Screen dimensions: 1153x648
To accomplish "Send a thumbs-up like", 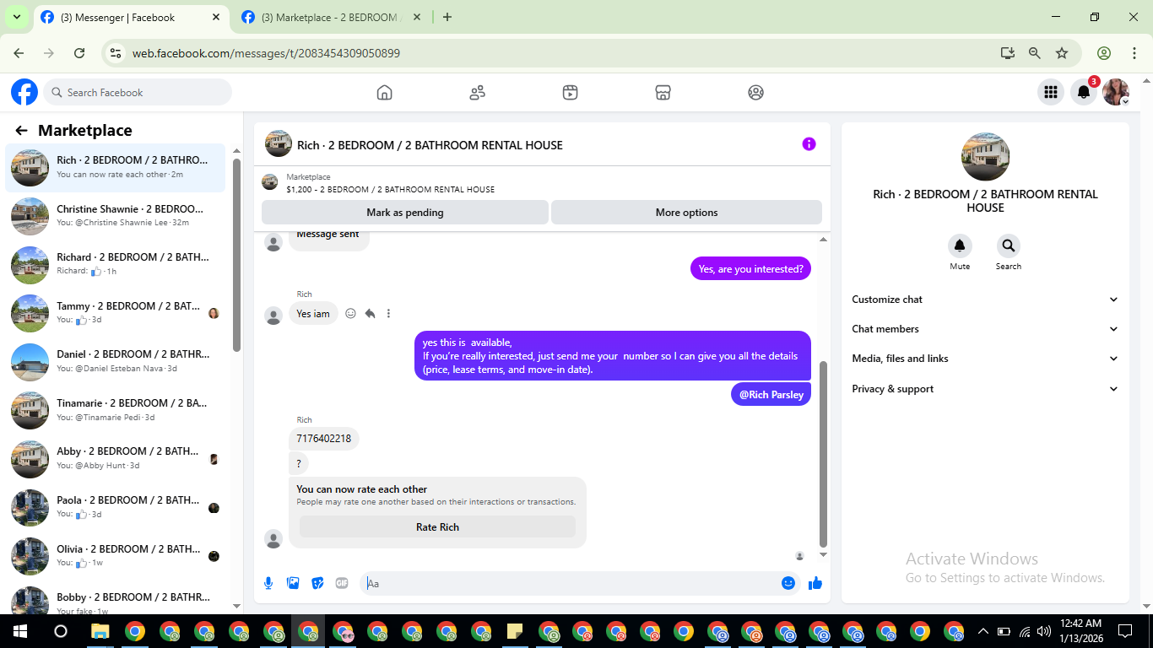I will point(815,583).
